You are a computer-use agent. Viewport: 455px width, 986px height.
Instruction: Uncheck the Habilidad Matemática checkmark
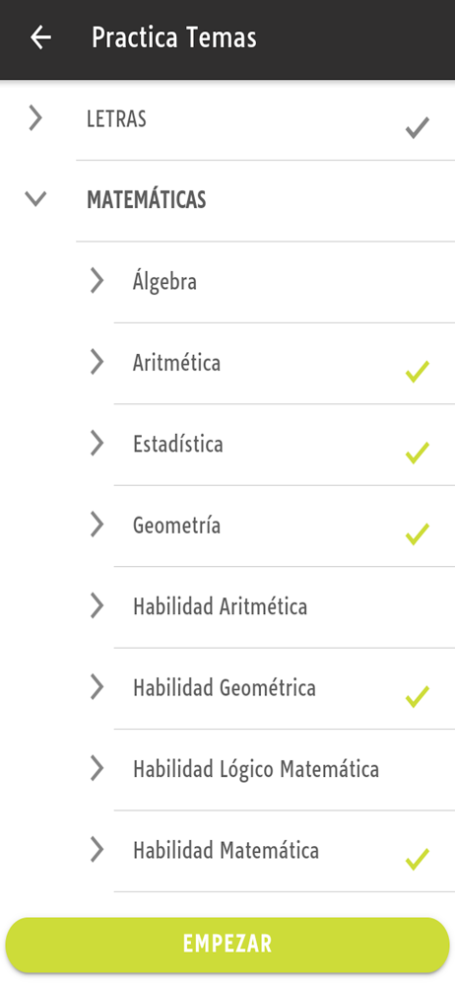click(x=418, y=860)
